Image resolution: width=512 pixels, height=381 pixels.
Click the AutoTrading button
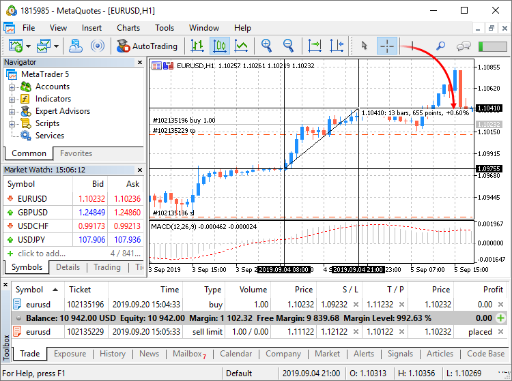tap(147, 46)
